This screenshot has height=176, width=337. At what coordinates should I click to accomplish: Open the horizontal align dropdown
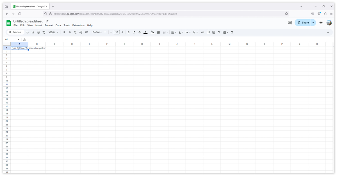point(174,32)
